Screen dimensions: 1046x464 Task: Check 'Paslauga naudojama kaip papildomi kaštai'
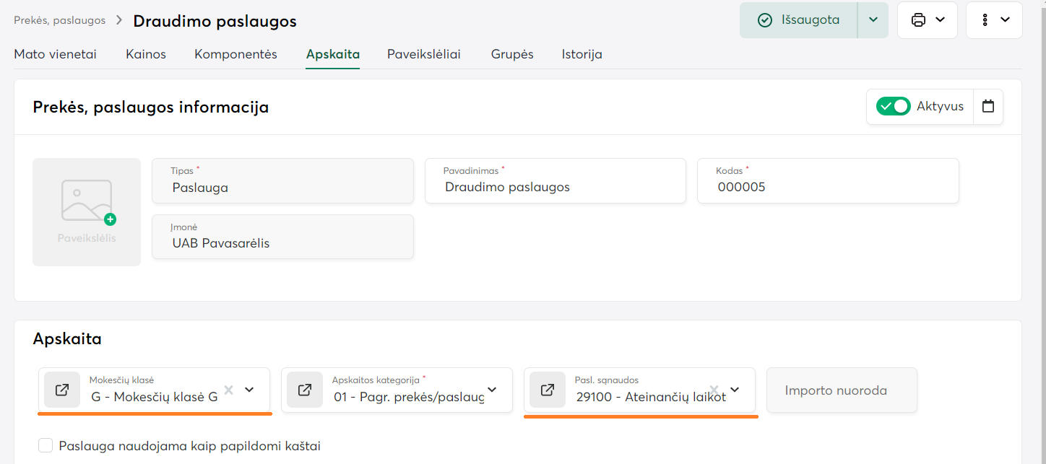click(x=46, y=445)
